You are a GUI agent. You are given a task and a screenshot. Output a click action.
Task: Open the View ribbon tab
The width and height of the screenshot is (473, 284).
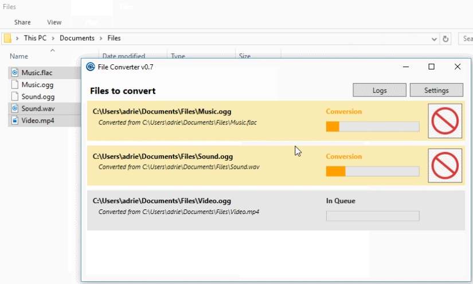tap(54, 22)
